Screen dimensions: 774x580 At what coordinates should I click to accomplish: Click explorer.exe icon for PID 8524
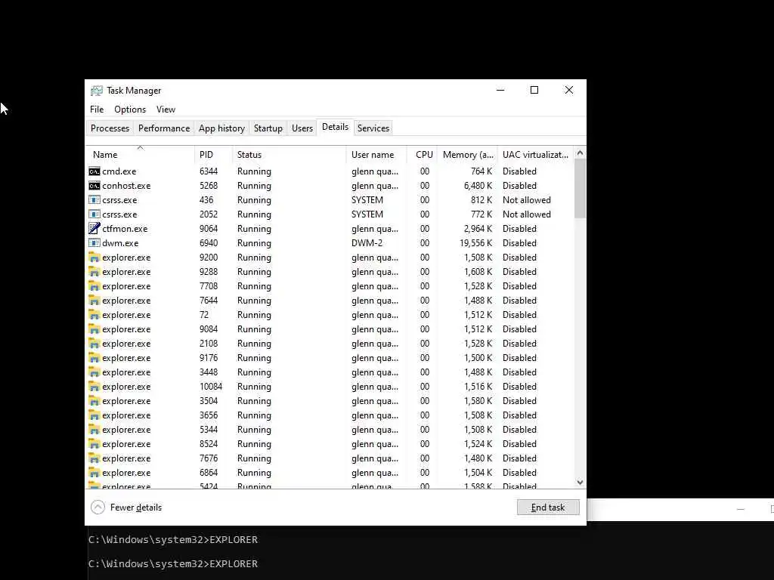[x=94, y=443]
